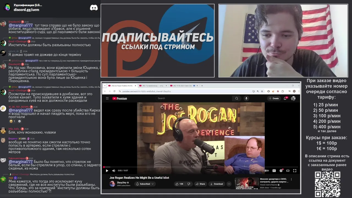The height and width of the screenshot is (198, 352).
Task: Download the video
Action: click(x=216, y=184)
